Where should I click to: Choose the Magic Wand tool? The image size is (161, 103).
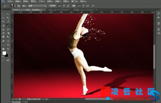coord(8,18)
